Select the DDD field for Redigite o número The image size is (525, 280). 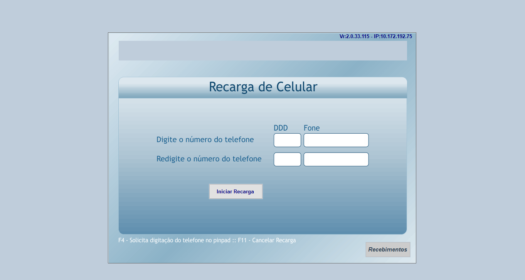(287, 159)
